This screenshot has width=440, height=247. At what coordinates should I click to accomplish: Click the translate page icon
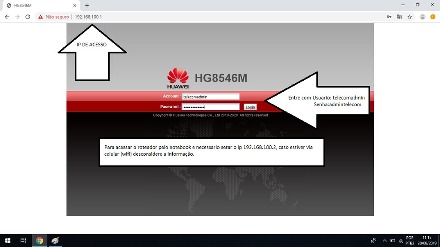point(399,17)
